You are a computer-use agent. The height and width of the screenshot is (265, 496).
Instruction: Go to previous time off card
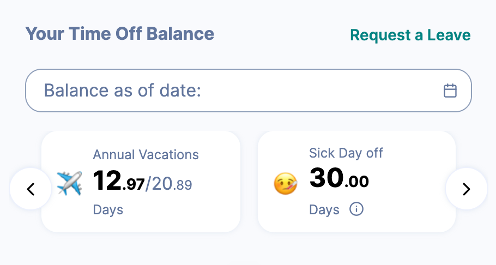coord(31,189)
